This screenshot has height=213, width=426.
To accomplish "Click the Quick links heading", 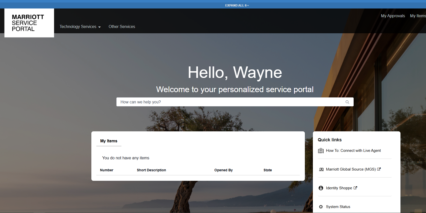I will coord(330,140).
